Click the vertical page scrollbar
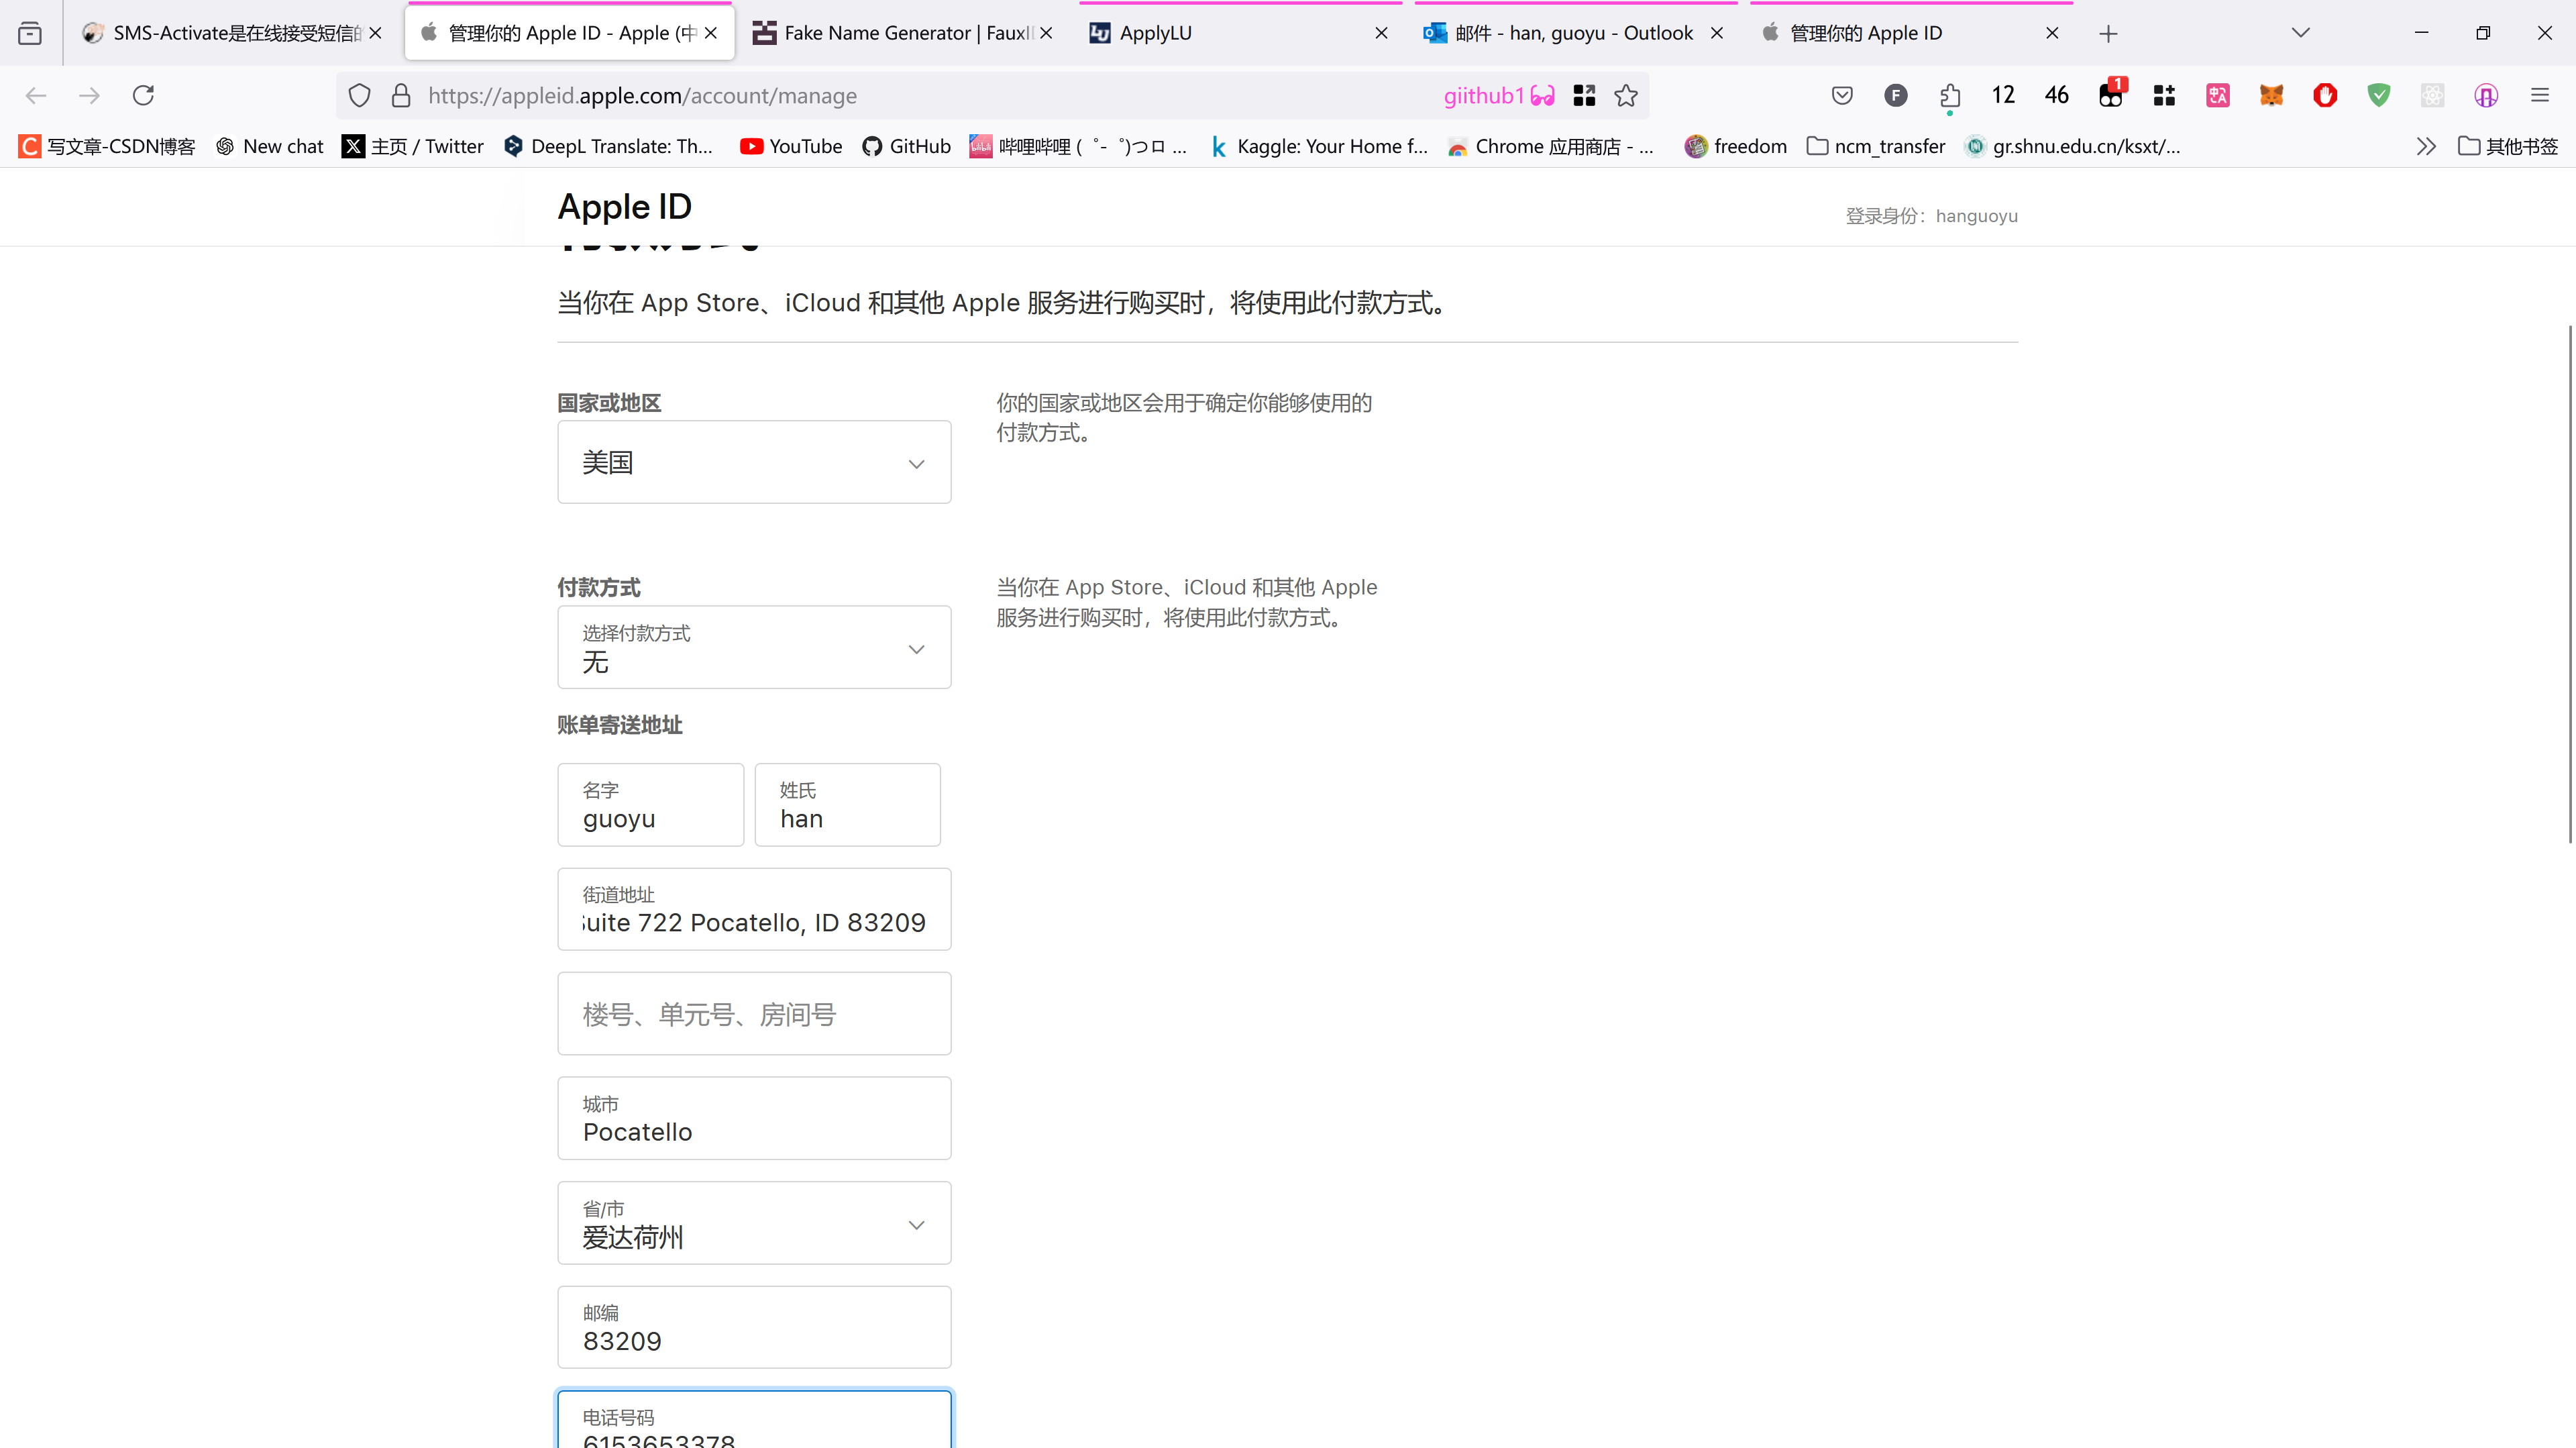 2569,584
